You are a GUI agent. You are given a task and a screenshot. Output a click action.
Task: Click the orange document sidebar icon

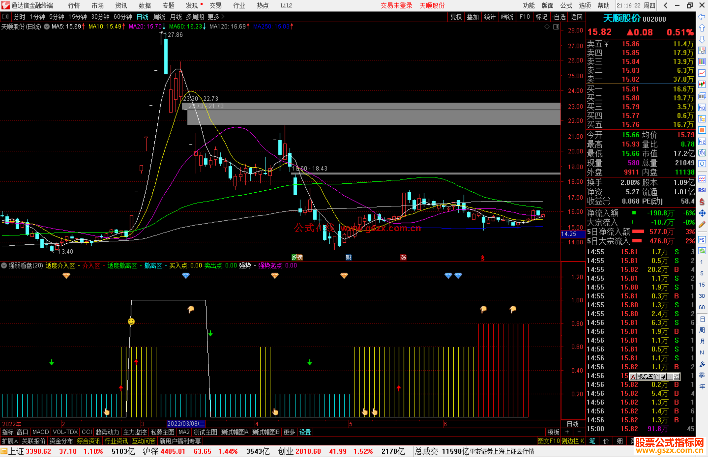[702, 130]
